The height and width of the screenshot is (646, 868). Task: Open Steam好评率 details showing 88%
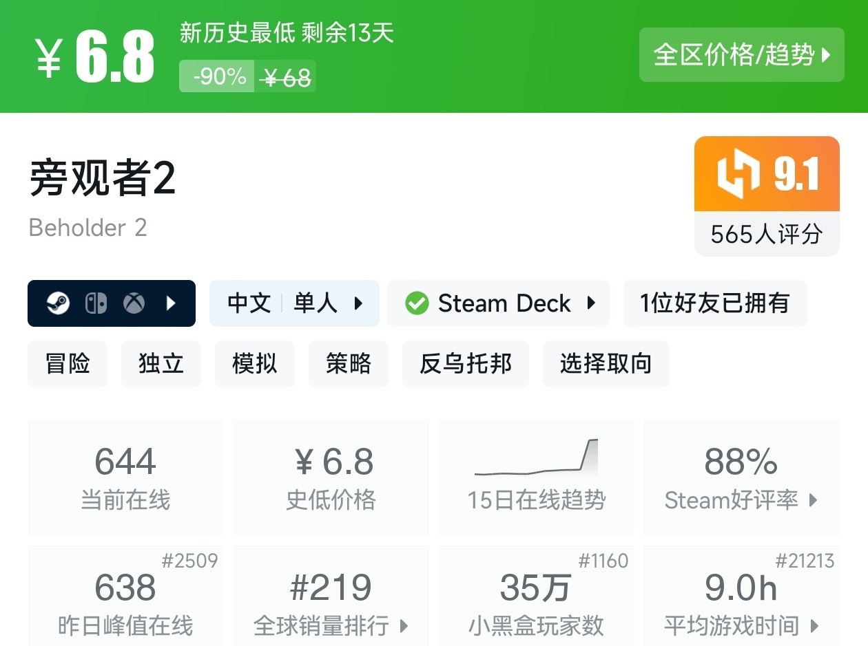(x=741, y=478)
